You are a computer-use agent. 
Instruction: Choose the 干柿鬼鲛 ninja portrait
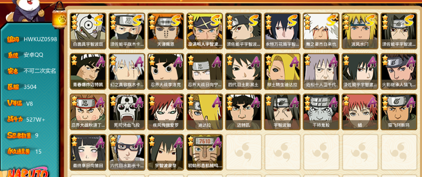click(321, 112)
